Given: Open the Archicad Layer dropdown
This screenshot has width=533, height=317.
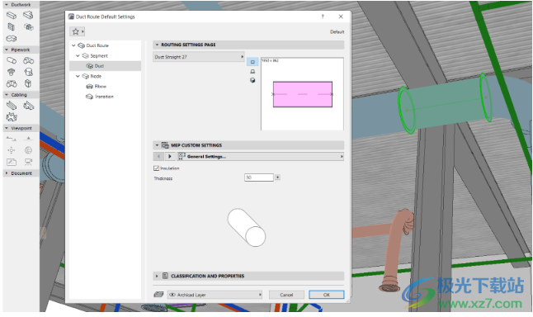Looking at the screenshot, I should click(215, 295).
